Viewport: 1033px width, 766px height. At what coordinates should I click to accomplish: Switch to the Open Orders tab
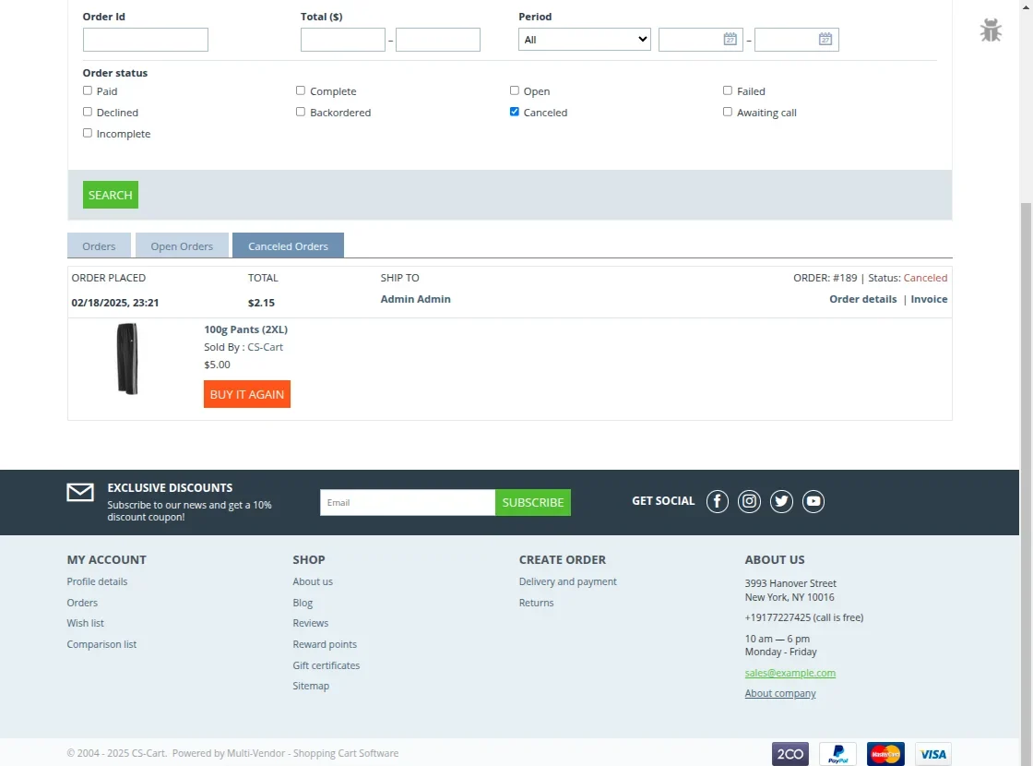pos(182,245)
